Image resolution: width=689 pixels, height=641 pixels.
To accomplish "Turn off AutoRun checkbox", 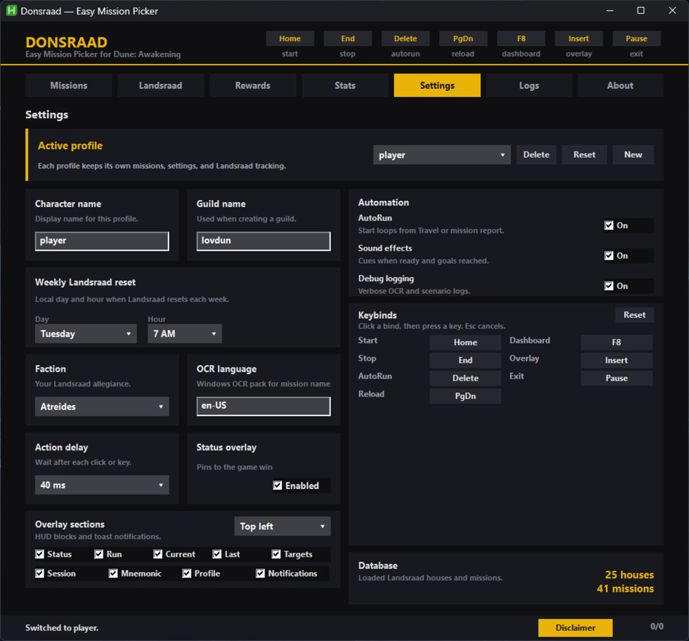I will [609, 226].
